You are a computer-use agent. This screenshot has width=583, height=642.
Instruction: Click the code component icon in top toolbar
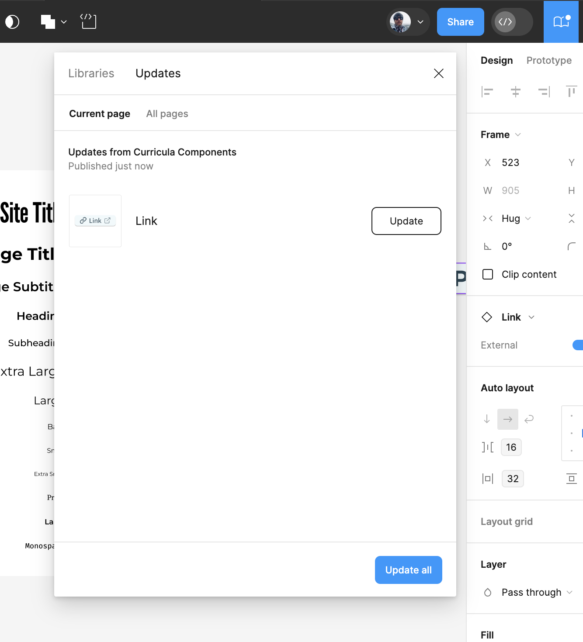pos(88,21)
